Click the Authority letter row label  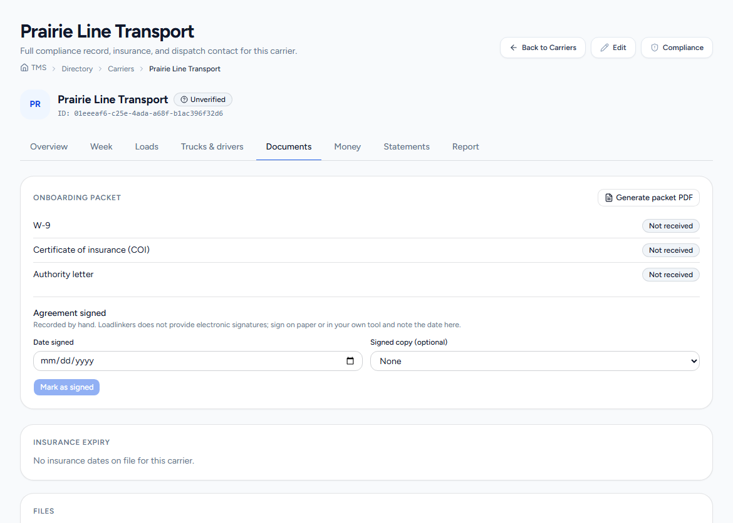coord(63,275)
